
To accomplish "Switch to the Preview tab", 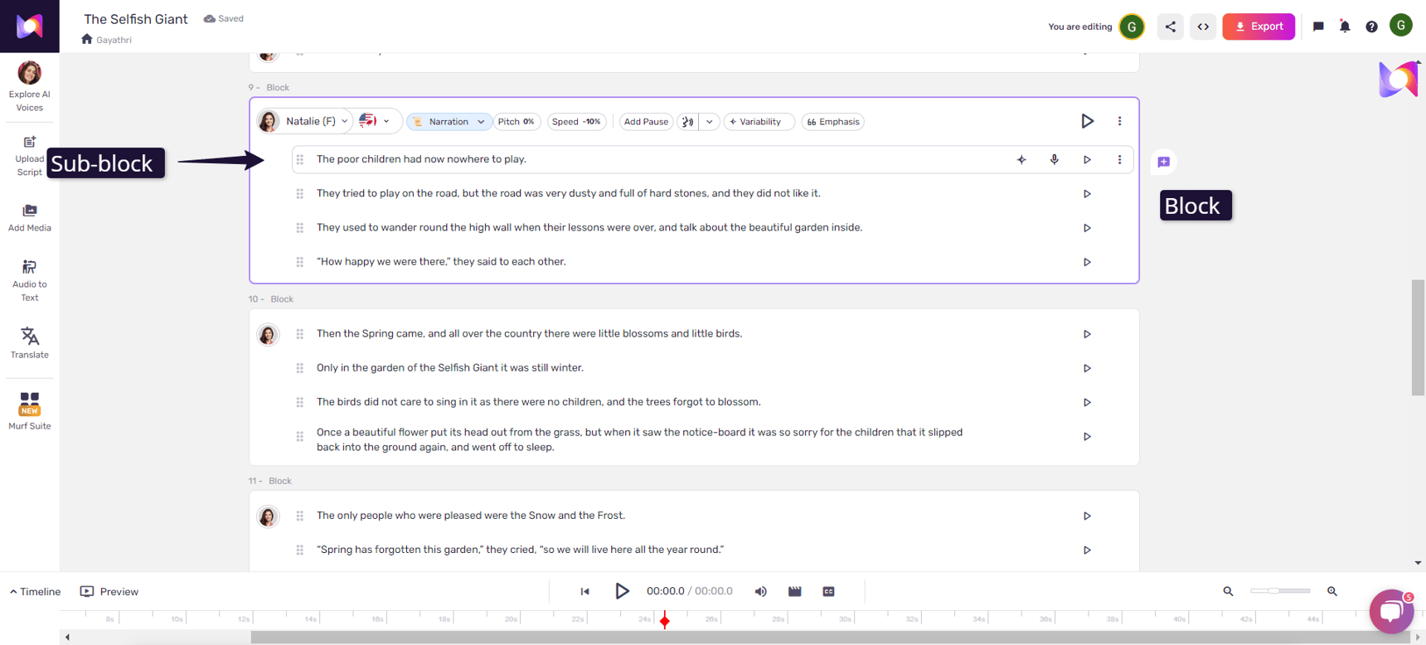I will [x=109, y=591].
